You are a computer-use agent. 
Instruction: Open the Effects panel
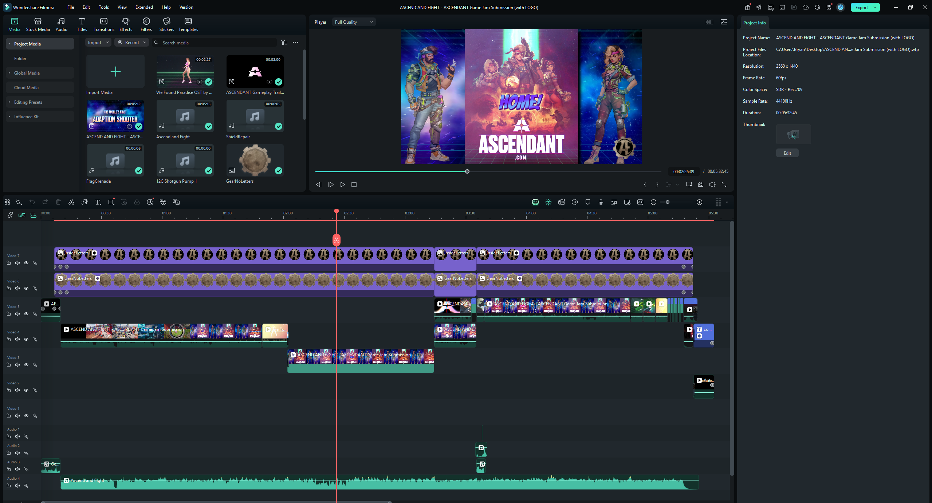[x=126, y=24]
